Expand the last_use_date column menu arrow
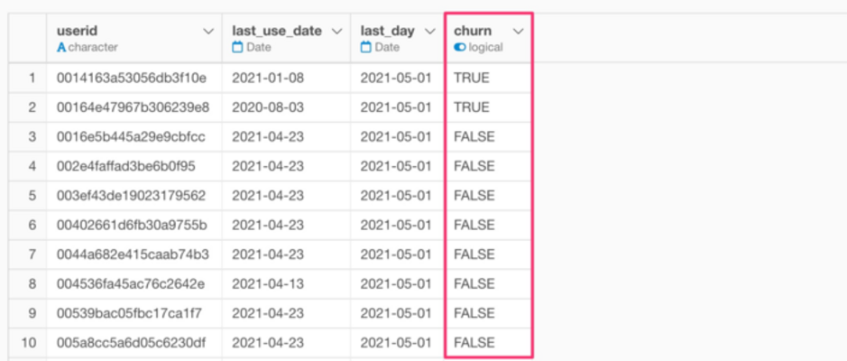Screen dimensions: 847x361 pos(336,31)
